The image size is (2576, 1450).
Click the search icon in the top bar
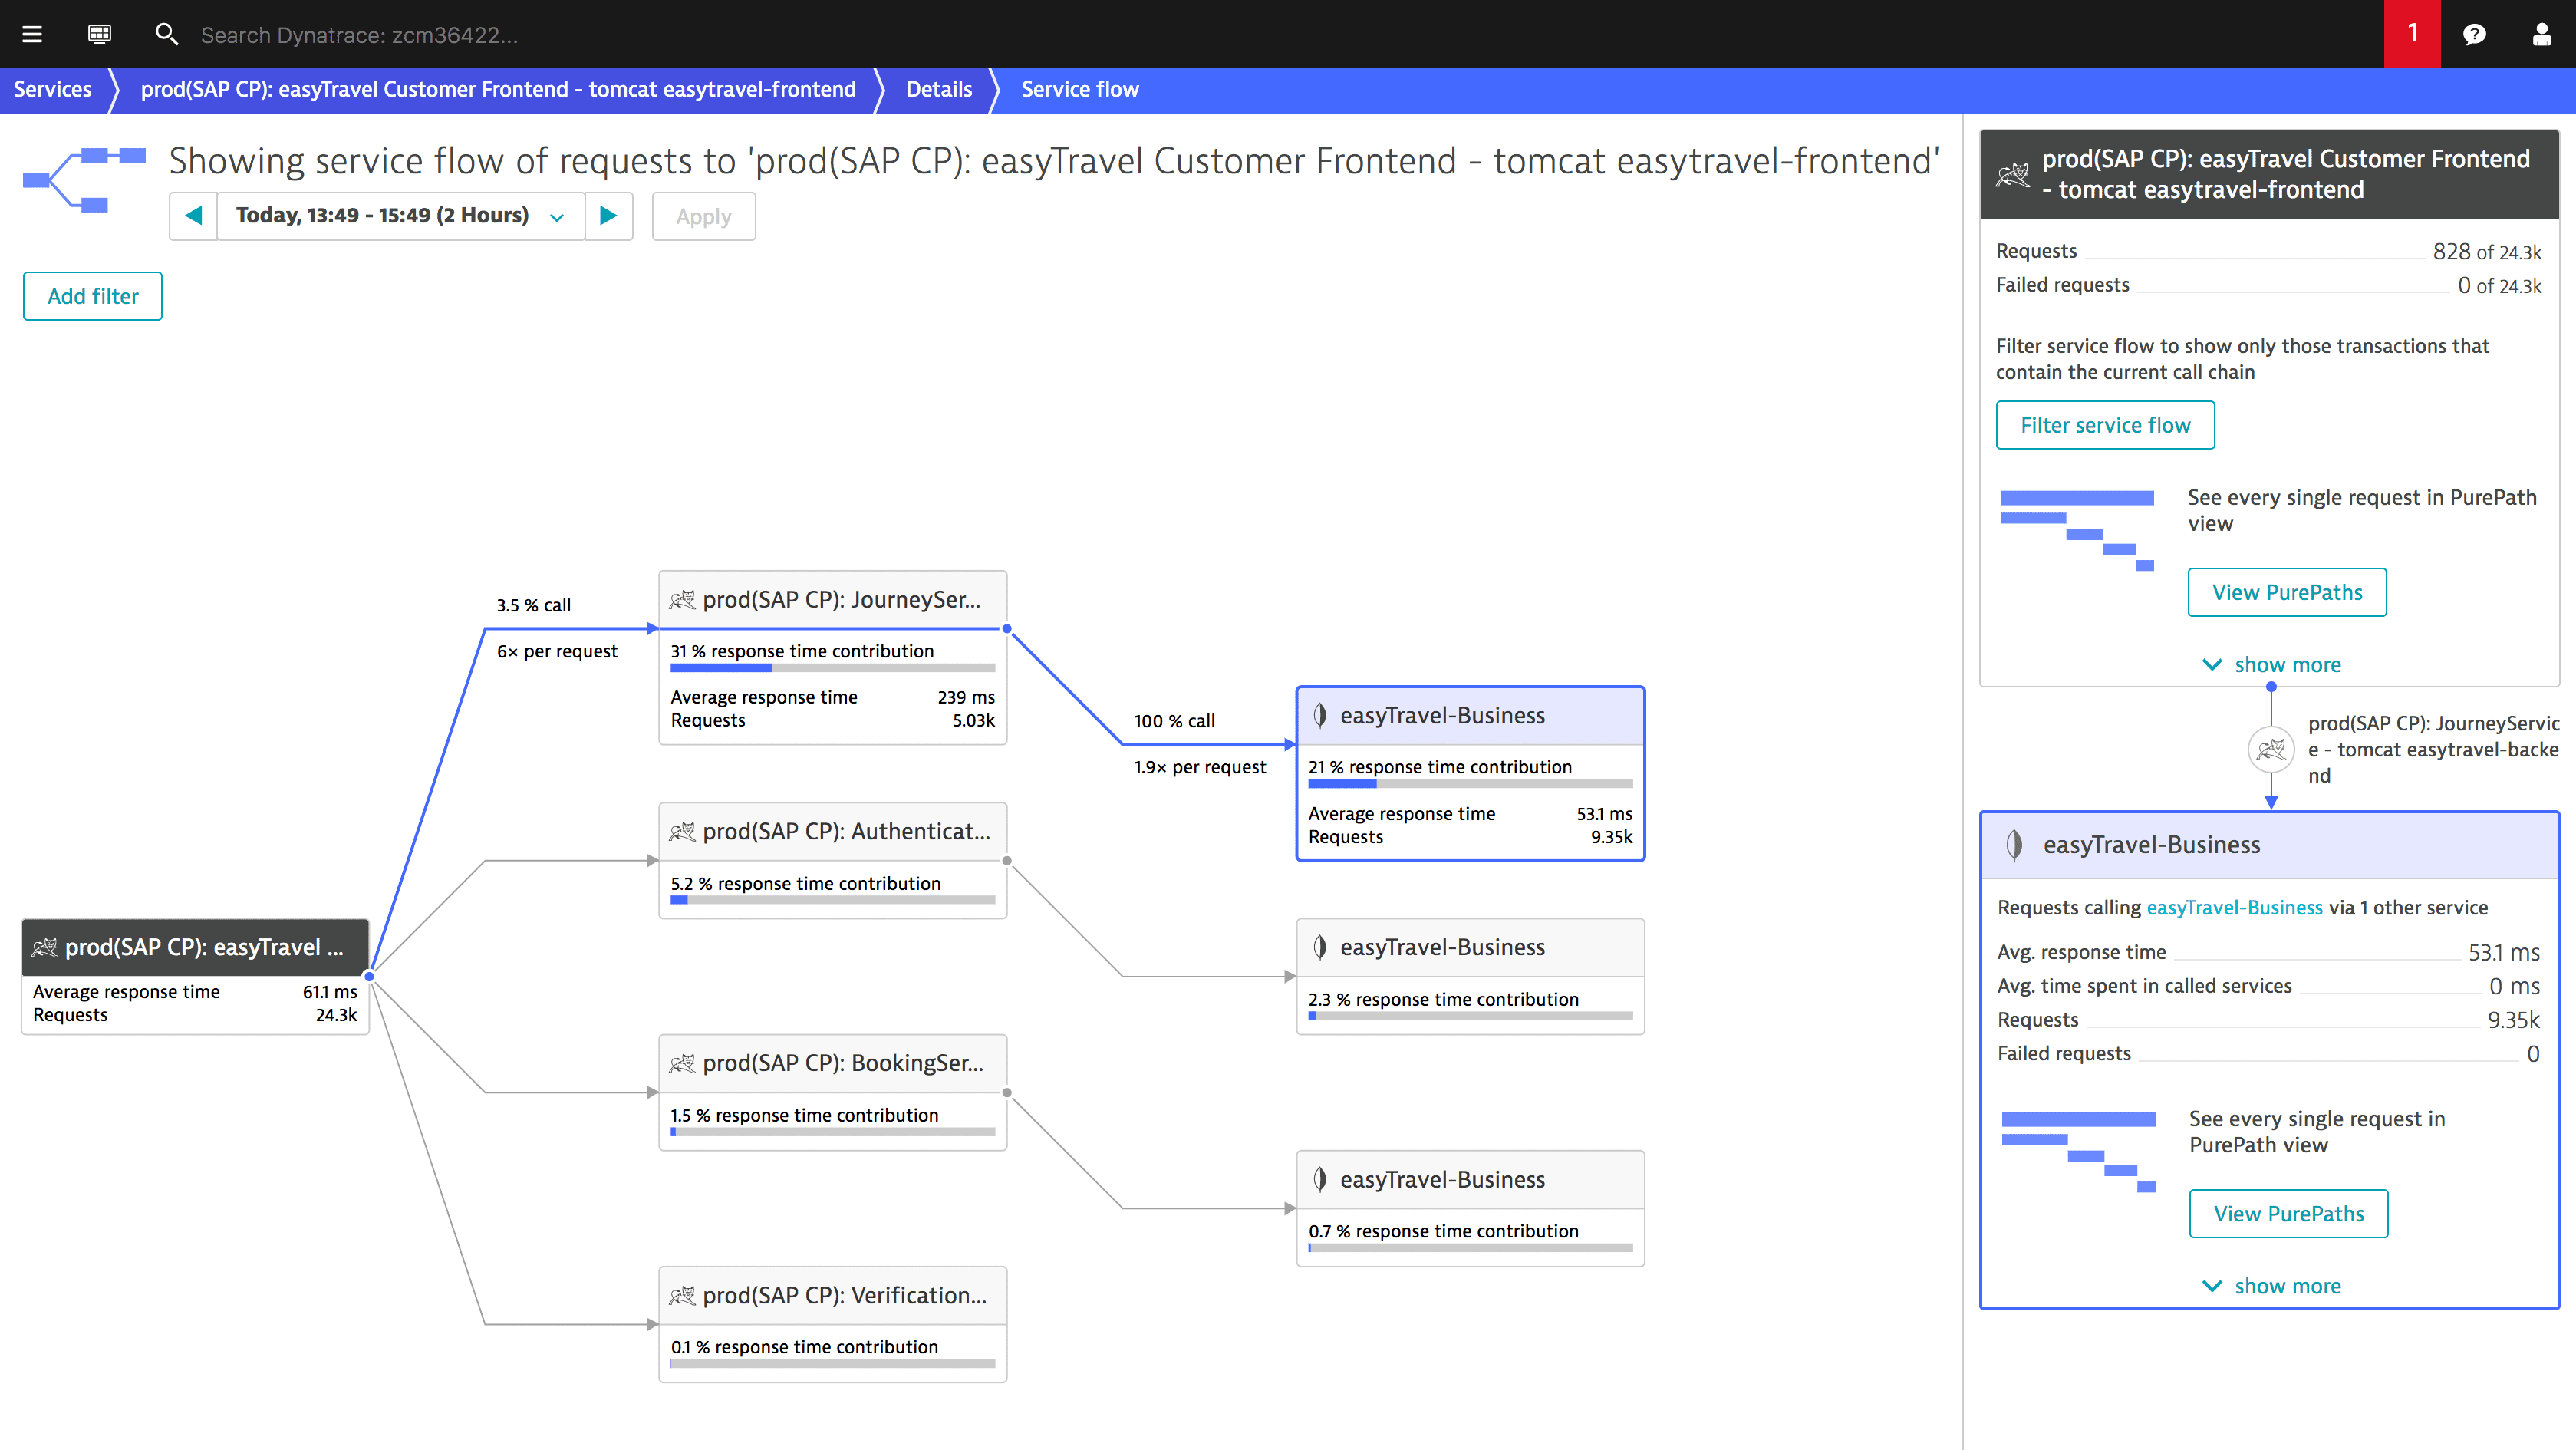[166, 34]
